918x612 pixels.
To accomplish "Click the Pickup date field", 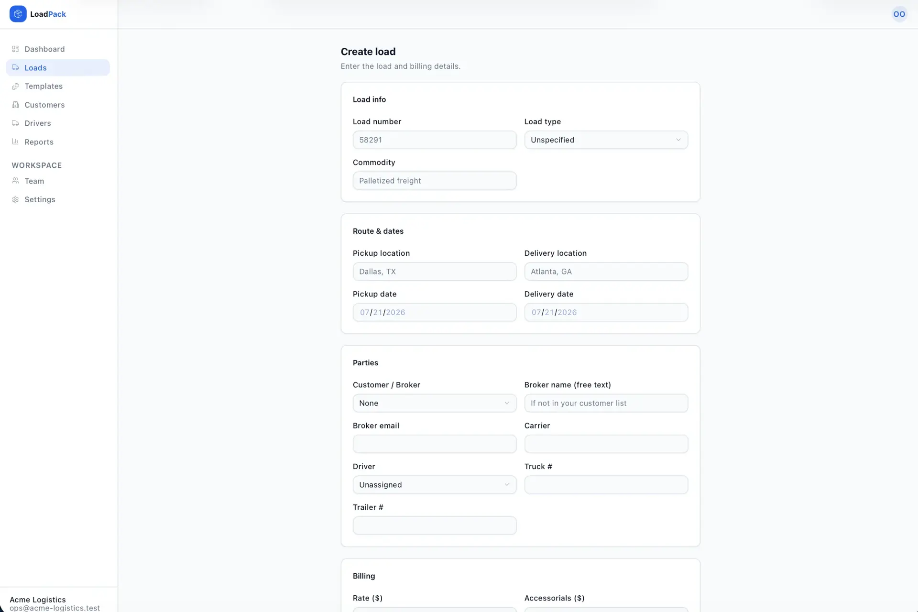I will click(x=434, y=312).
